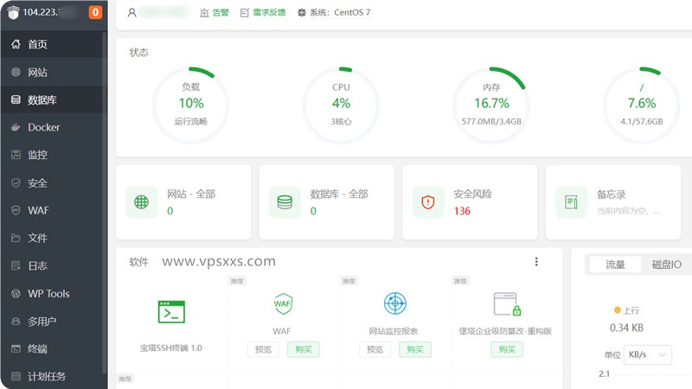Open 计划任务 in the sidebar menu
The width and height of the screenshot is (692, 389).
pos(54,376)
